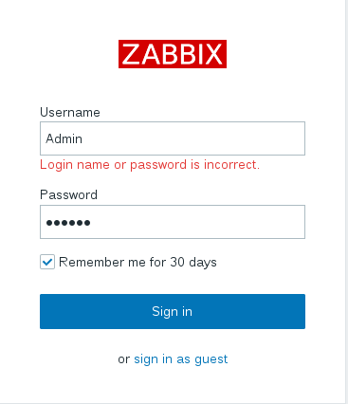The image size is (348, 404).
Task: Click the blue checkmark icon
Action: point(47,262)
